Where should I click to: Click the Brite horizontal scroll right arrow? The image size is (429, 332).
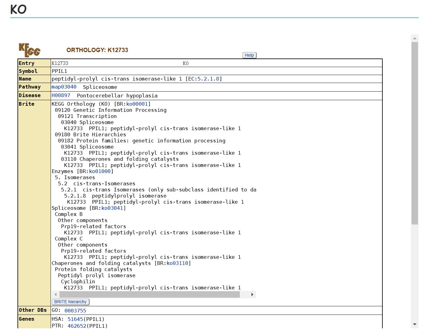252,295
